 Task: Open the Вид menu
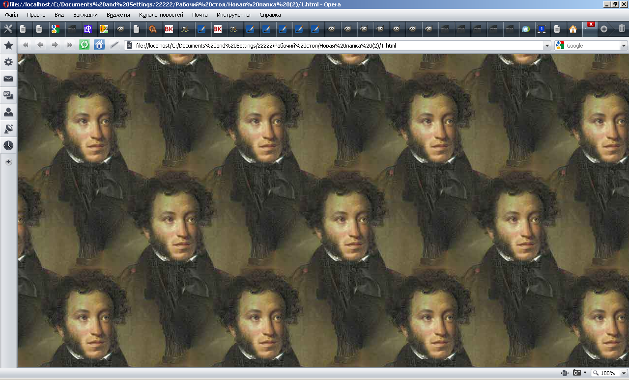point(59,15)
